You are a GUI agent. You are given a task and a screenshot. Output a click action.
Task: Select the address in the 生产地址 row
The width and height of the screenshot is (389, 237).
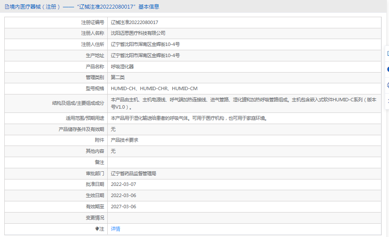tap(145, 55)
